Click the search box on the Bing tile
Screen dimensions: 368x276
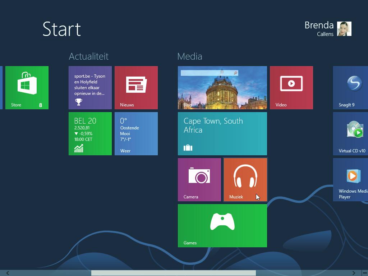pos(210,73)
